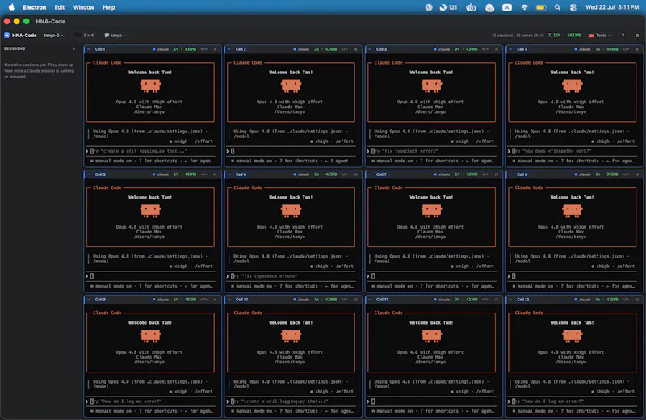The width and height of the screenshot is (646, 420).
Task: Open Control Center in the menu bar
Action: tap(573, 7)
